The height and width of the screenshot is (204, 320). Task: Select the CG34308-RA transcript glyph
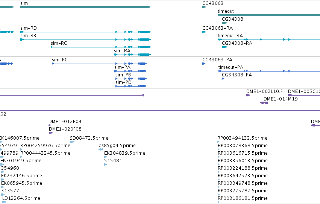tap(224, 47)
